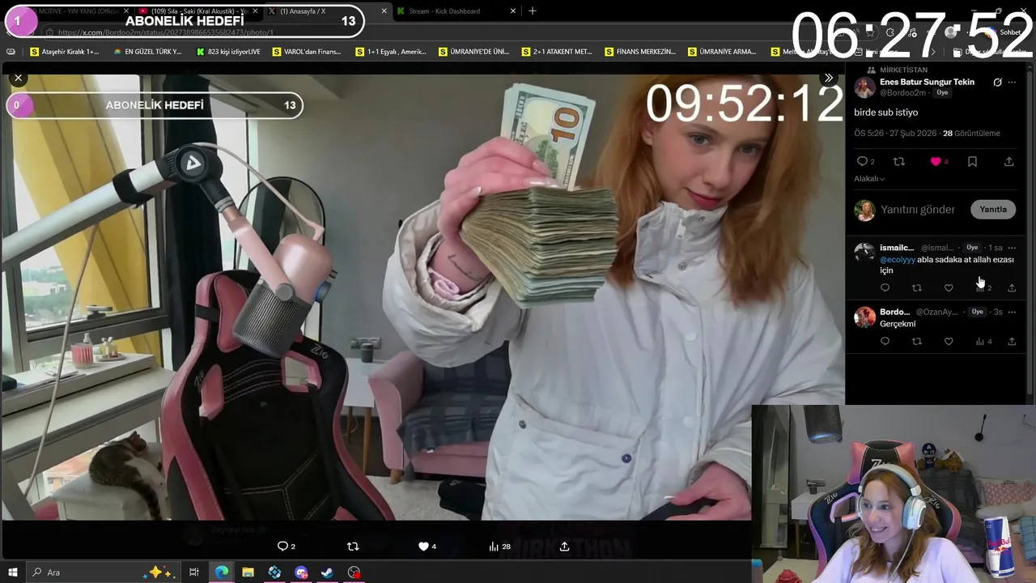The image size is (1036, 583).
Task: Bookmark the tweet 'birde sub istiyo'
Action: (x=972, y=161)
